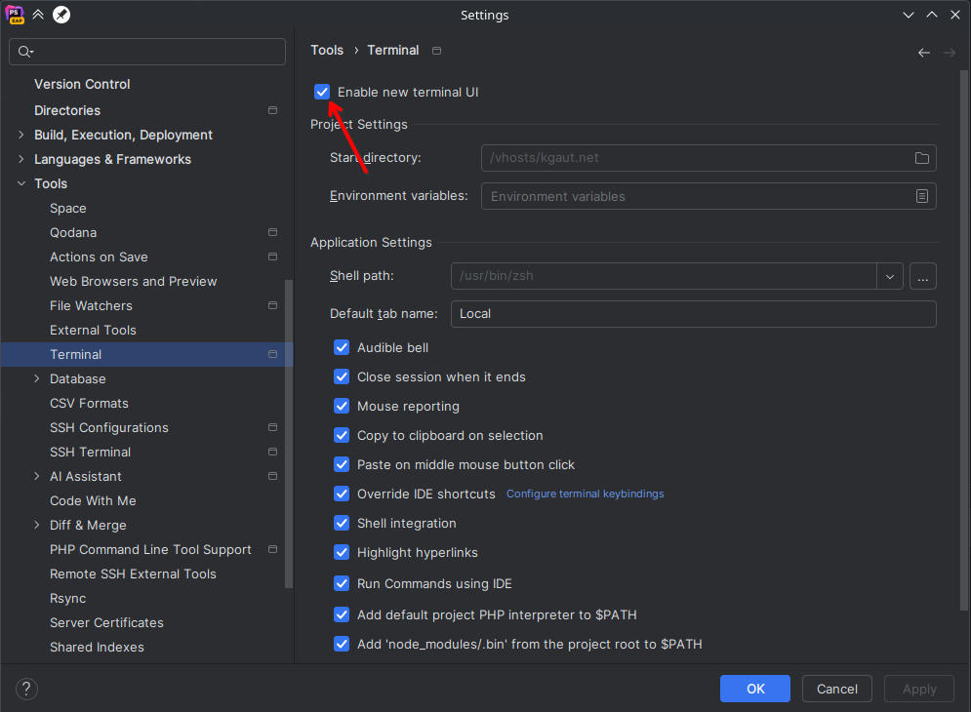The height and width of the screenshot is (712, 971).
Task: Open Configure terminal keybindings link
Action: [x=585, y=494]
